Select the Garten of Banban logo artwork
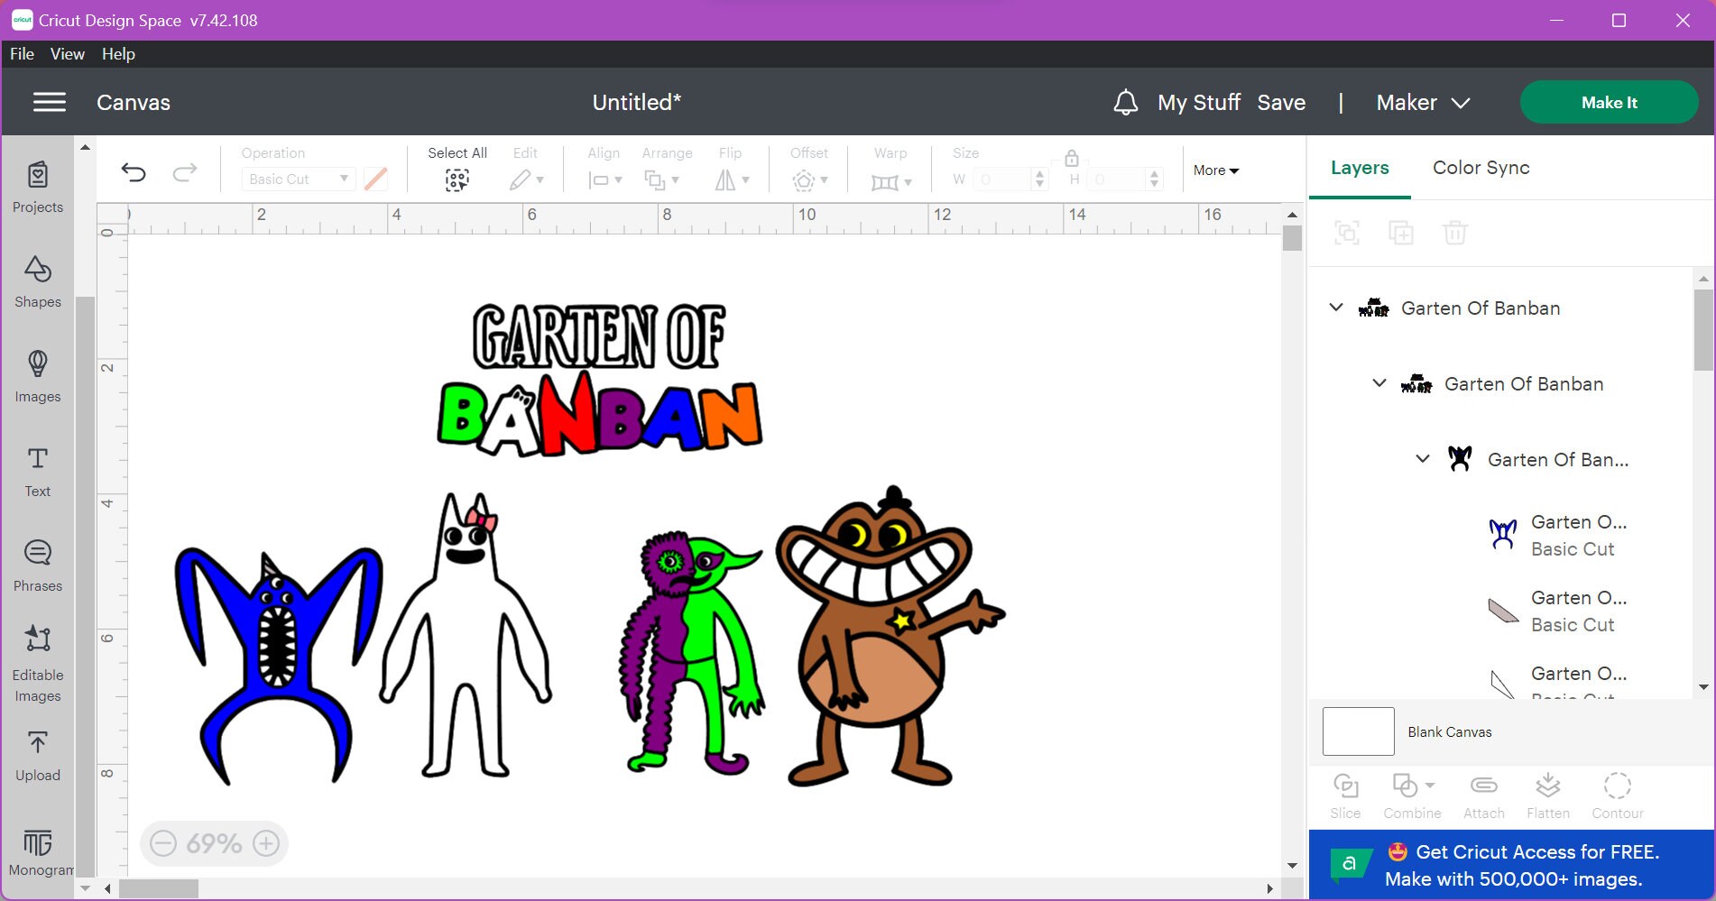Image resolution: width=1716 pixels, height=901 pixels. pyautogui.click(x=600, y=379)
